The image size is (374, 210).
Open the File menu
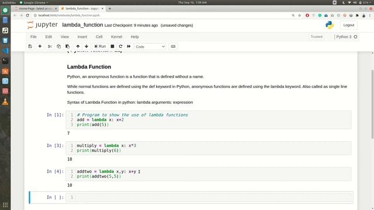point(33,37)
